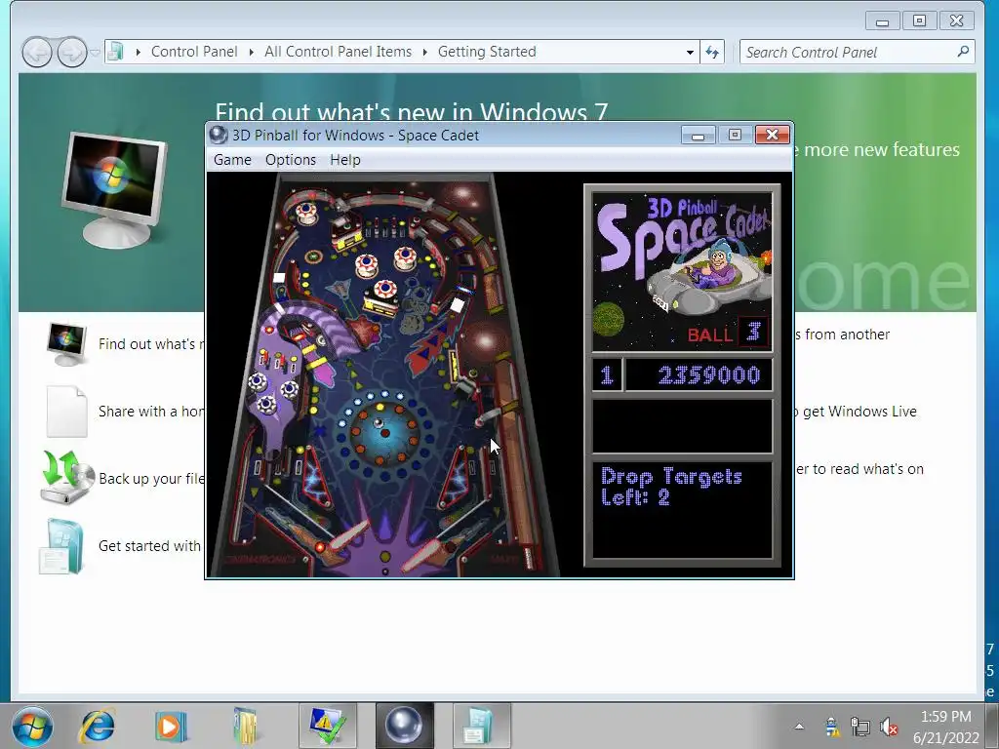The image size is (999, 749).
Task: Open the Game menu in Pinball
Action: point(232,160)
